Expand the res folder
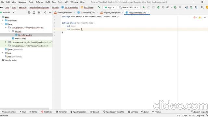Image resolution: width=208 pixels, height=117 pixels. coord(2,53)
